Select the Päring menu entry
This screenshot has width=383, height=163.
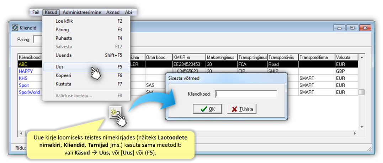click(86, 30)
